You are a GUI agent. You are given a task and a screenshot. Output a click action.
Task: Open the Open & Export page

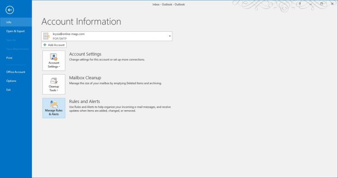pos(16,31)
